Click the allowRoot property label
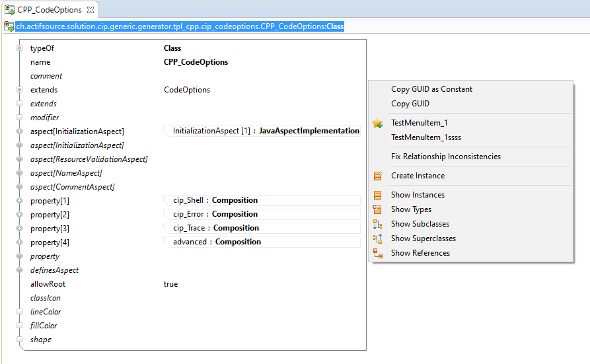The height and width of the screenshot is (364, 590). [48, 284]
